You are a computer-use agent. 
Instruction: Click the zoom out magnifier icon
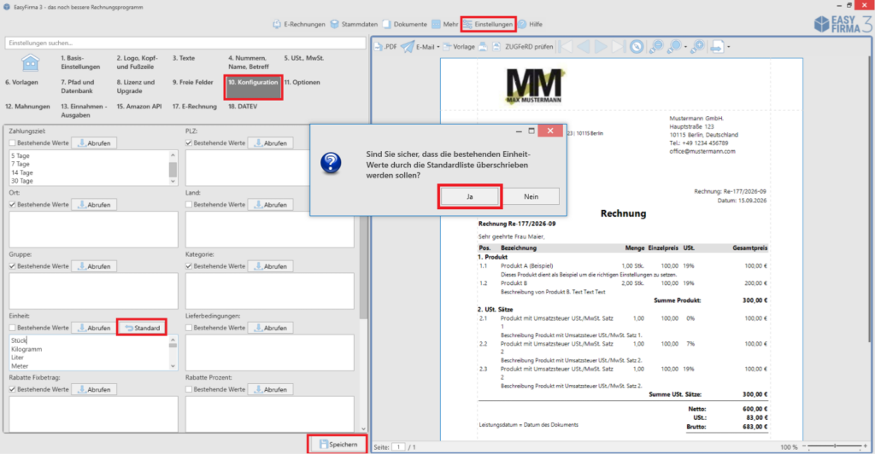[x=655, y=47]
